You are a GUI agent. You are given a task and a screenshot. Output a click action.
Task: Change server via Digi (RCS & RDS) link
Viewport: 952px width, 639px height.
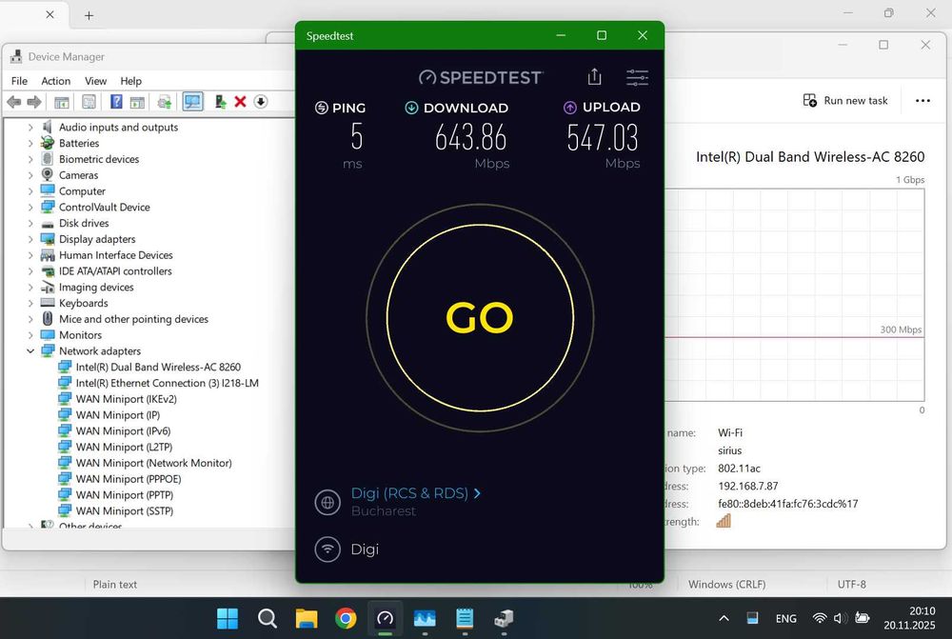pos(415,493)
